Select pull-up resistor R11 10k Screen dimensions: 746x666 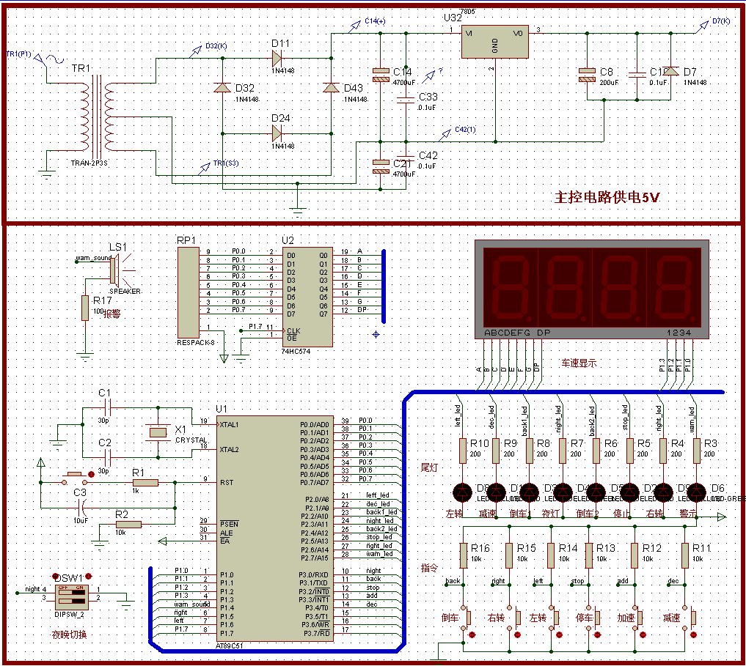point(685,555)
